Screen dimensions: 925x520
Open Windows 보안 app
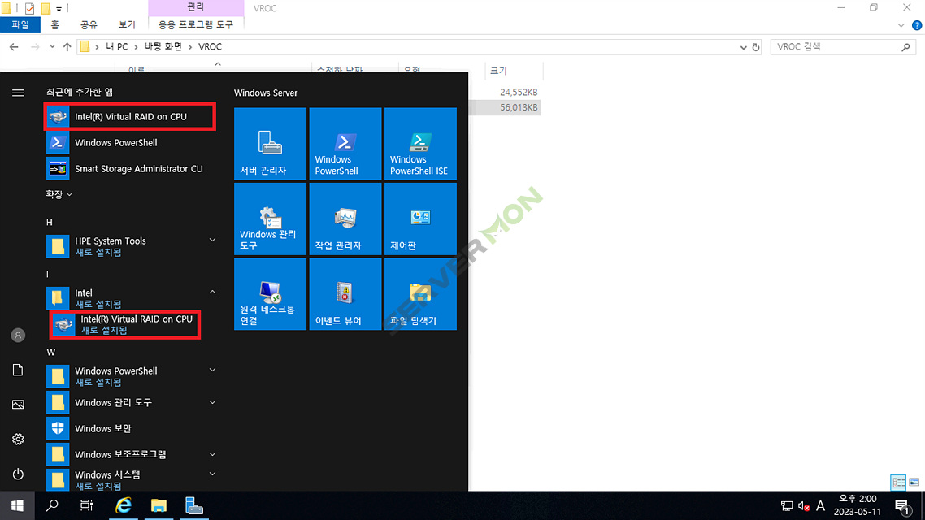point(130,429)
